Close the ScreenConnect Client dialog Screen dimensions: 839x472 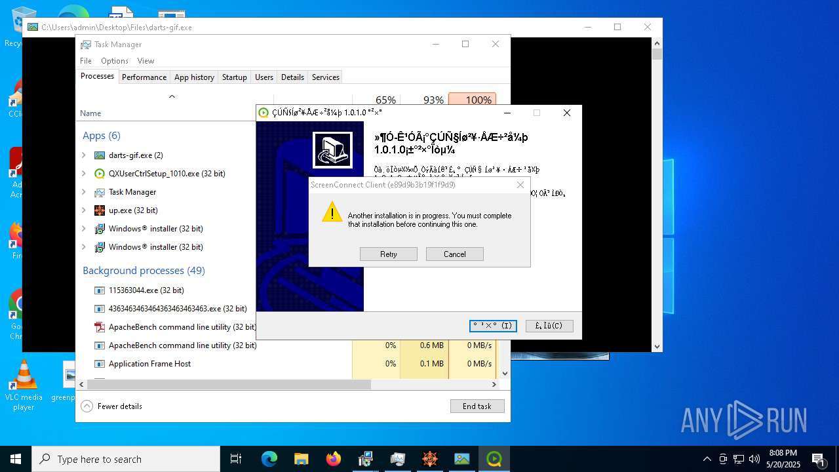520,185
